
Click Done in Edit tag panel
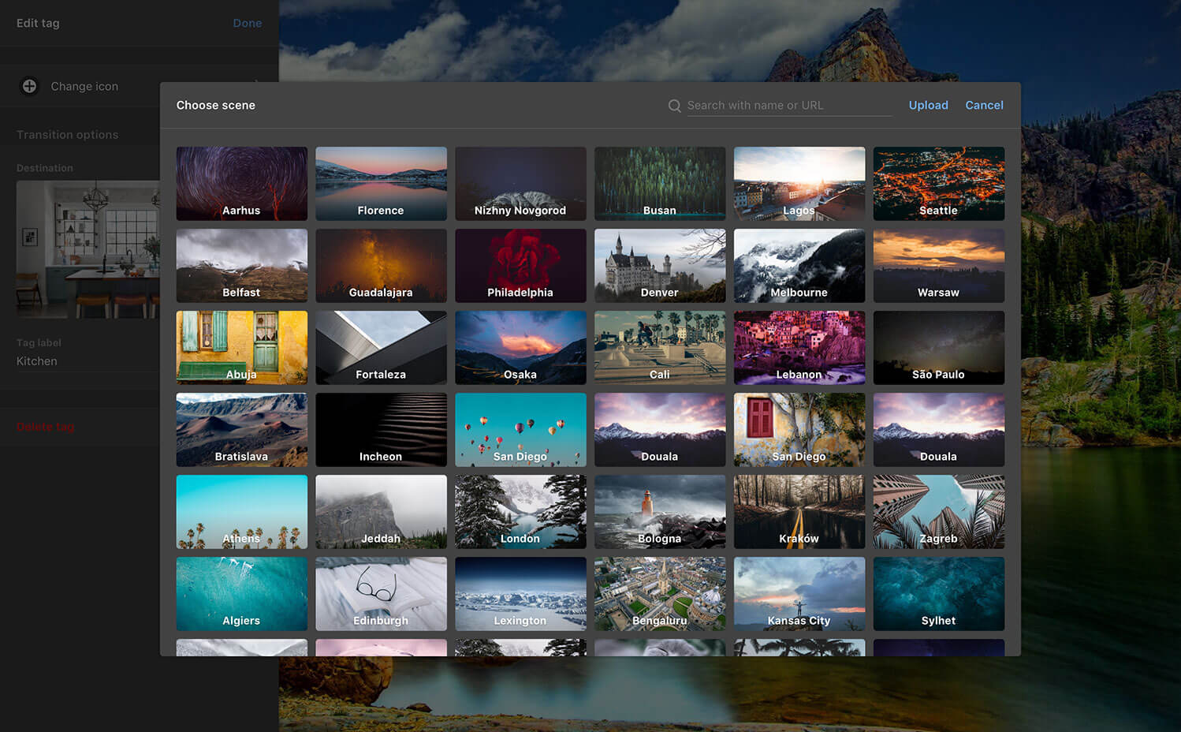(247, 23)
